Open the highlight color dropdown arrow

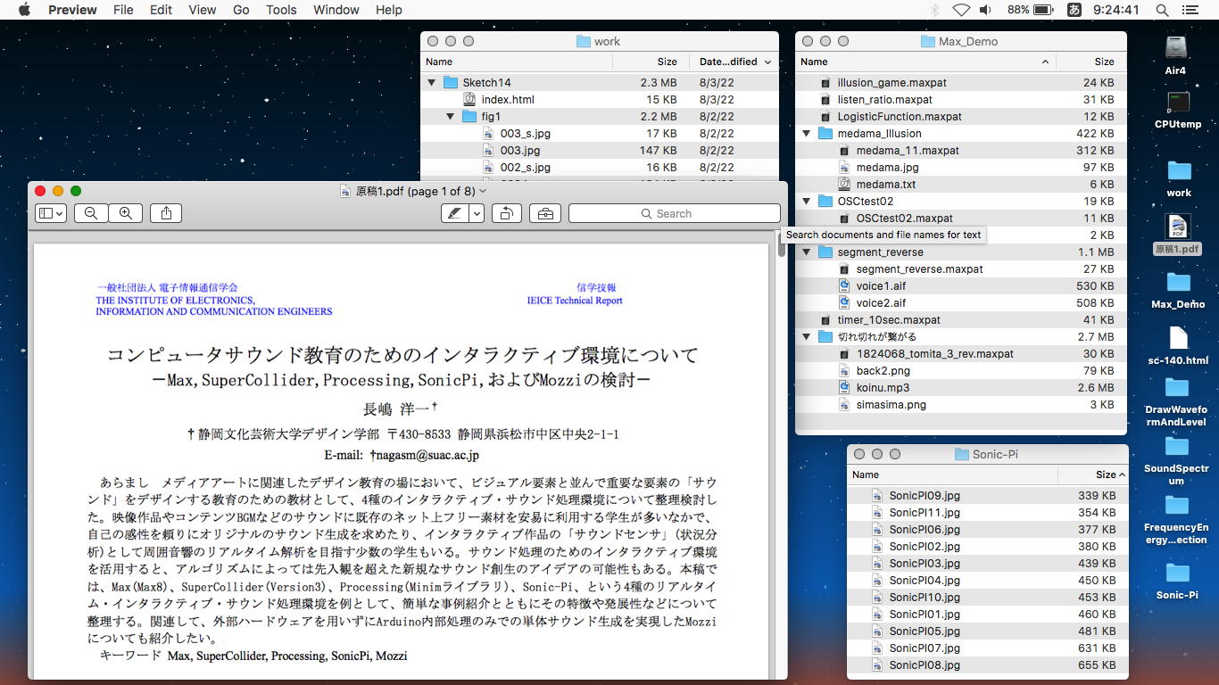pos(477,213)
